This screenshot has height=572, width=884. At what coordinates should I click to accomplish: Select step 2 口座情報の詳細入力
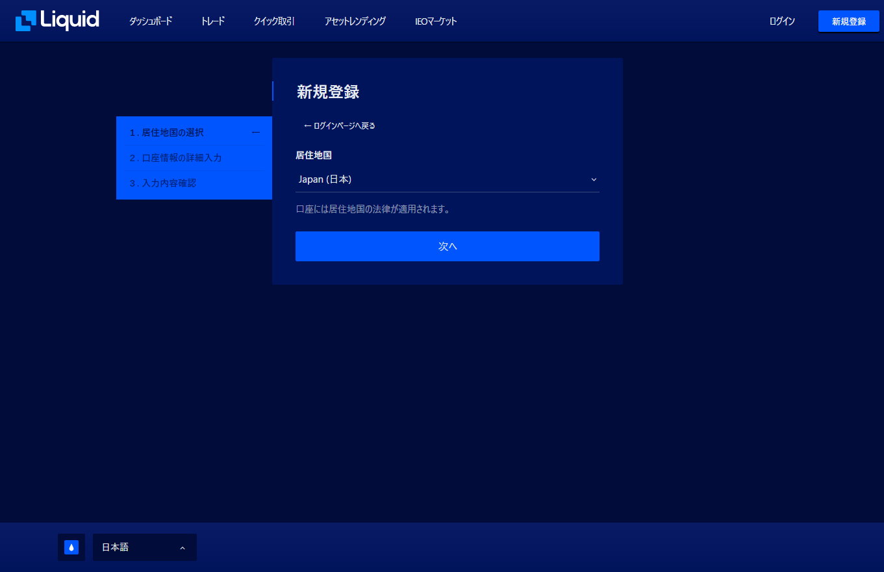pyautogui.click(x=175, y=158)
